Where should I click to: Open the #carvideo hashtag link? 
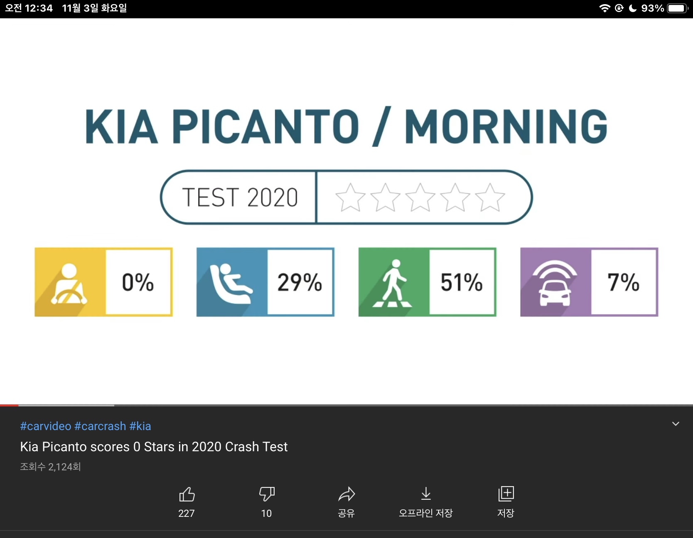46,426
